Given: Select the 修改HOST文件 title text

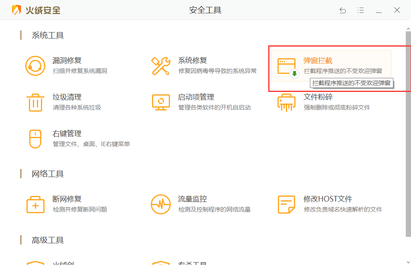Looking at the screenshot, I should tap(328, 199).
